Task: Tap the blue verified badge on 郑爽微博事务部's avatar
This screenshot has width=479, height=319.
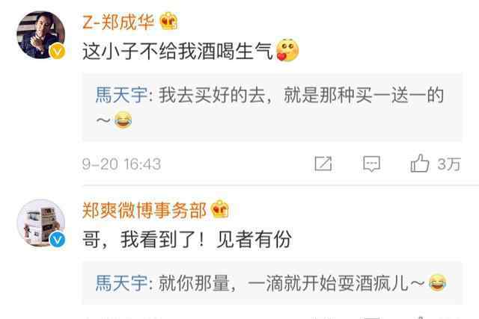Action: (57, 239)
